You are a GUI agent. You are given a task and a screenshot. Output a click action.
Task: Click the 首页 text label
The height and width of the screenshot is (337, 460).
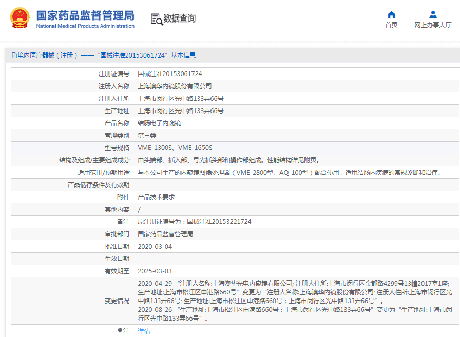pos(392,25)
